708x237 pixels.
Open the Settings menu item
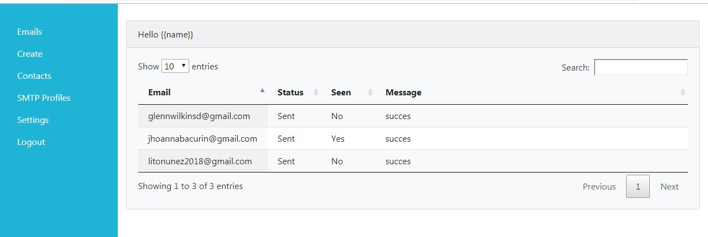(33, 120)
